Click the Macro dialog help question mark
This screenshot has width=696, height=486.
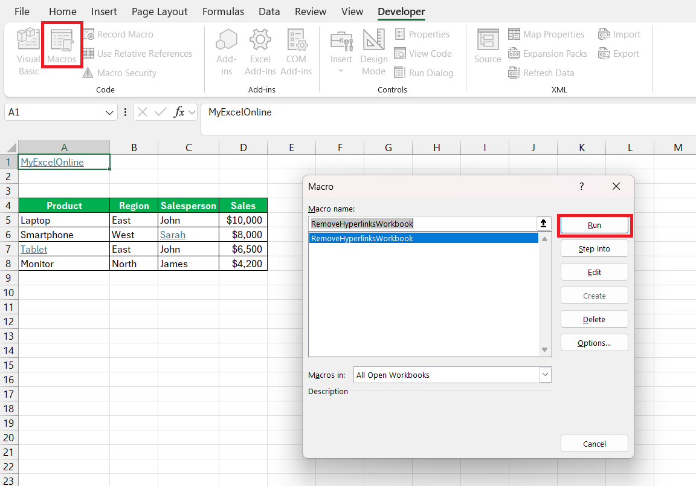point(581,187)
